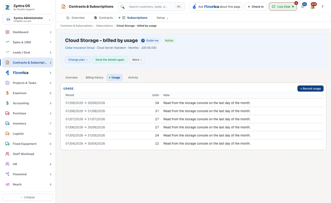Viewport: 331px width, 203px height.
Task: Open the Dashboard sidebar icon
Action: (x=7, y=32)
